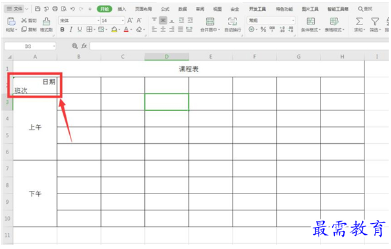Open the 文件 menu
Image resolution: width=391 pixels, height=249 pixels.
pos(16,9)
